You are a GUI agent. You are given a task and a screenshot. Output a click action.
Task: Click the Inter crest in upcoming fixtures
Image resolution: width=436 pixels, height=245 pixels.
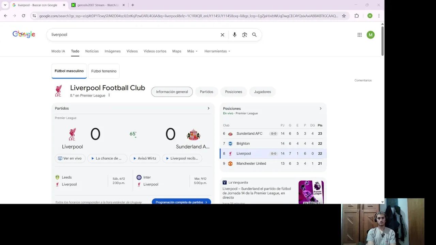[139, 177]
